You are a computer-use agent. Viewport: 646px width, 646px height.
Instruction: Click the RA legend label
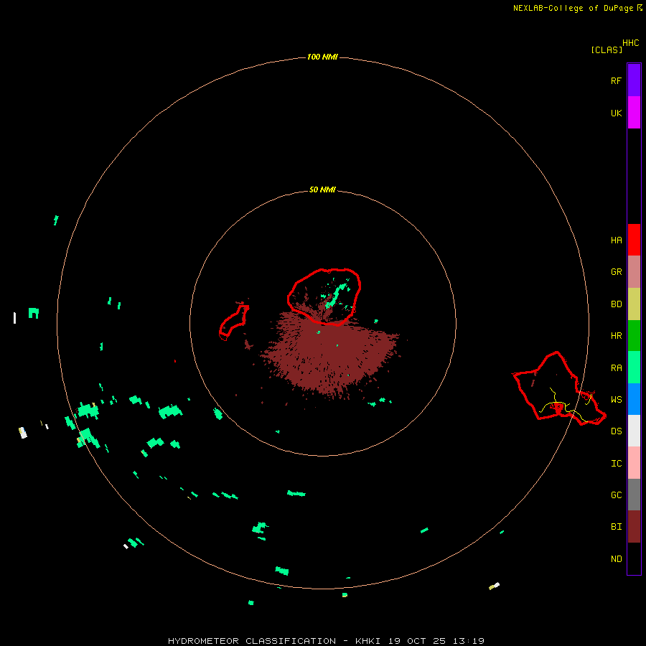tap(616, 368)
